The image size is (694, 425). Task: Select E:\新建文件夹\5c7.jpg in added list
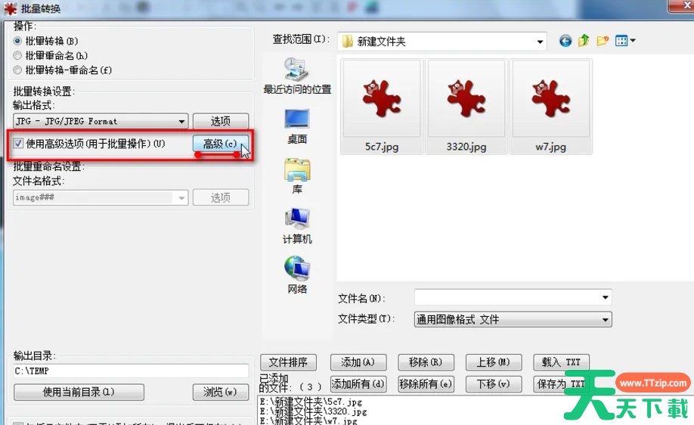[311, 402]
